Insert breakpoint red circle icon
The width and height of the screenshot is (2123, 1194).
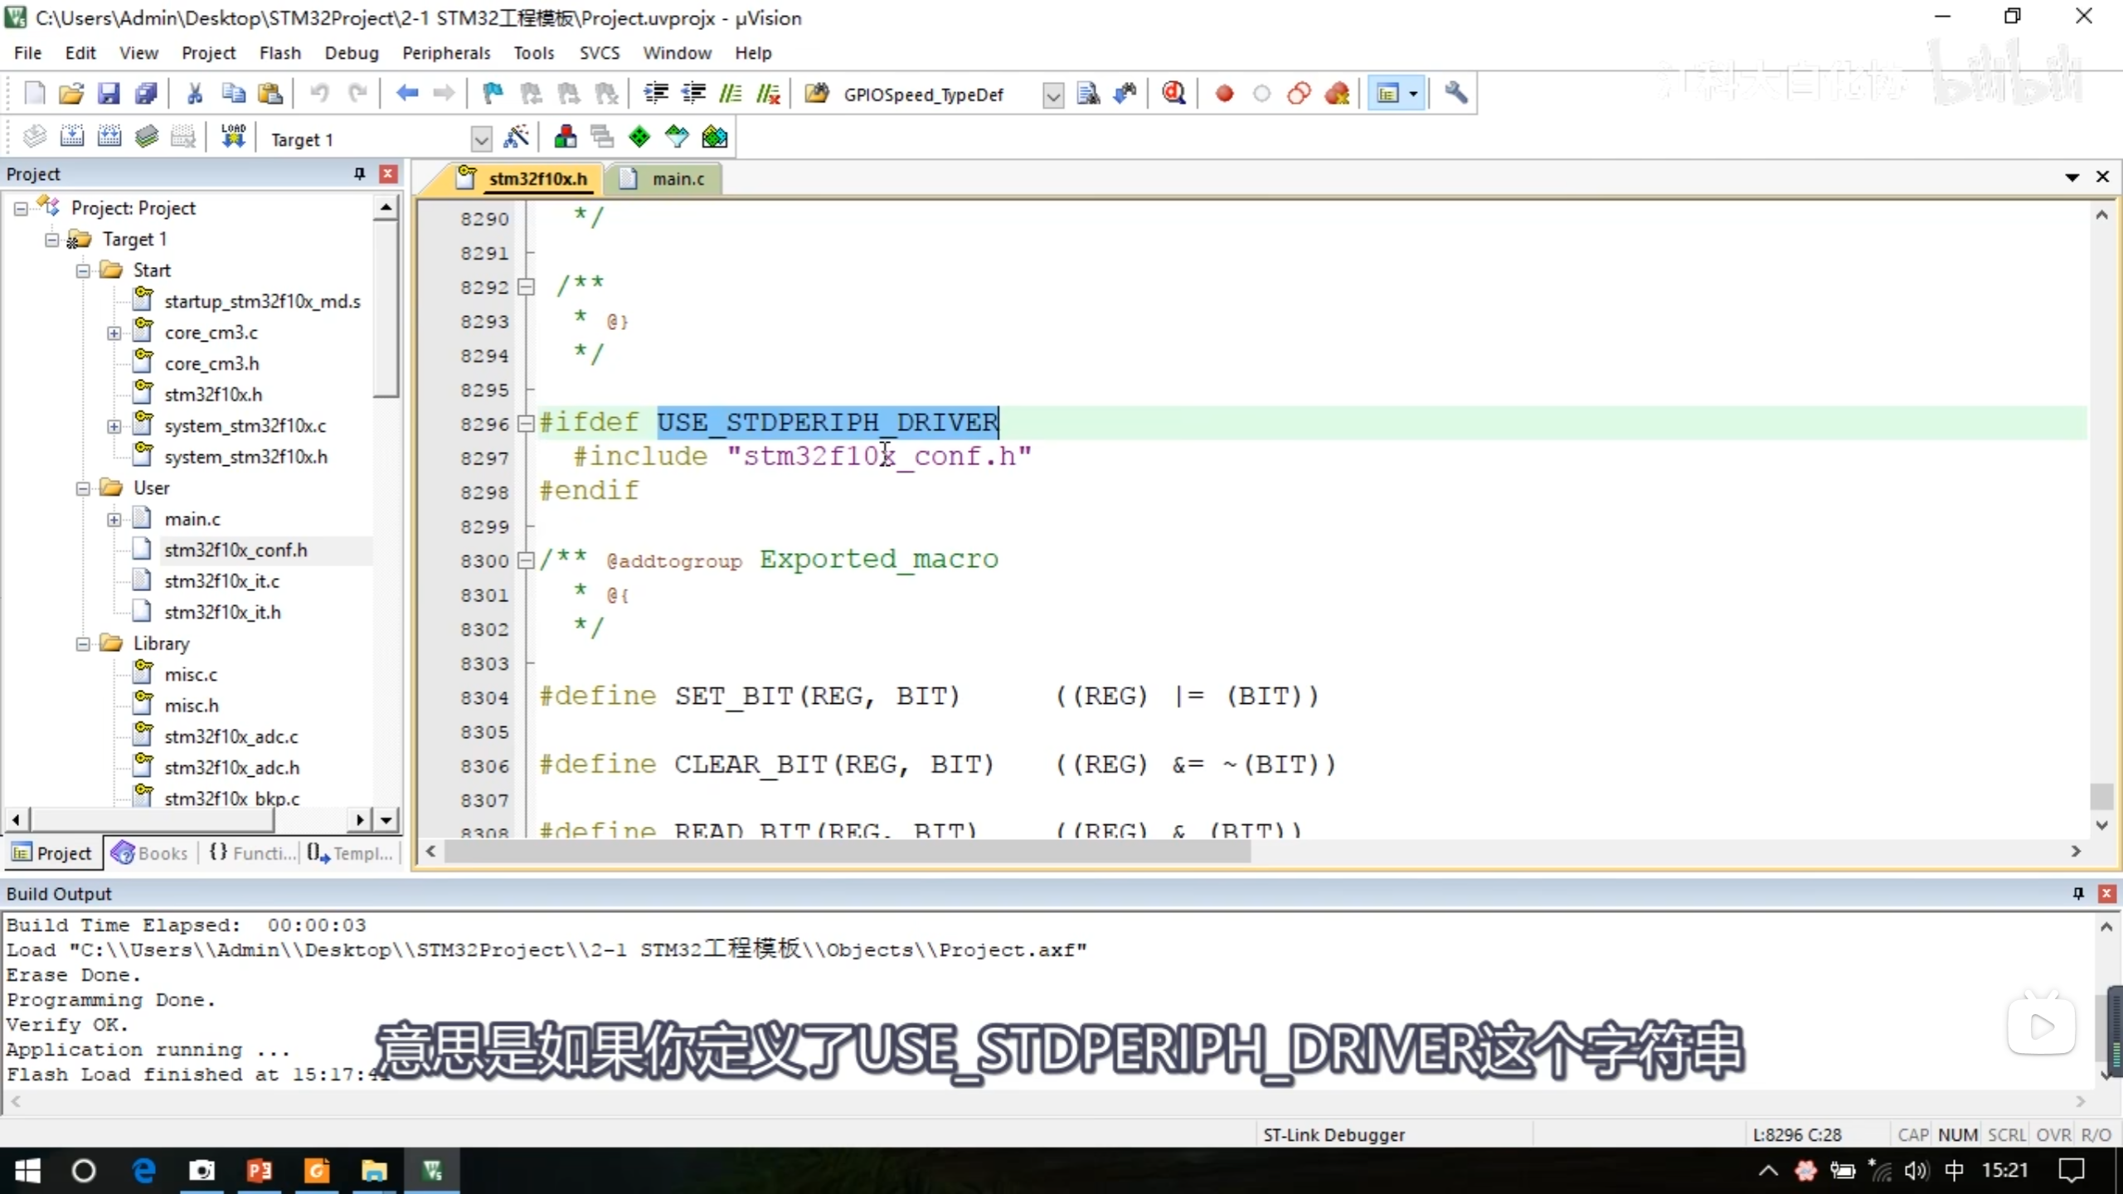tap(1224, 94)
